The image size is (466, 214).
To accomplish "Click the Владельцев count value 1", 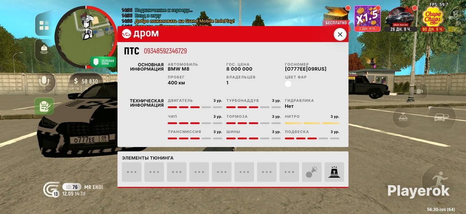I will pos(228,83).
